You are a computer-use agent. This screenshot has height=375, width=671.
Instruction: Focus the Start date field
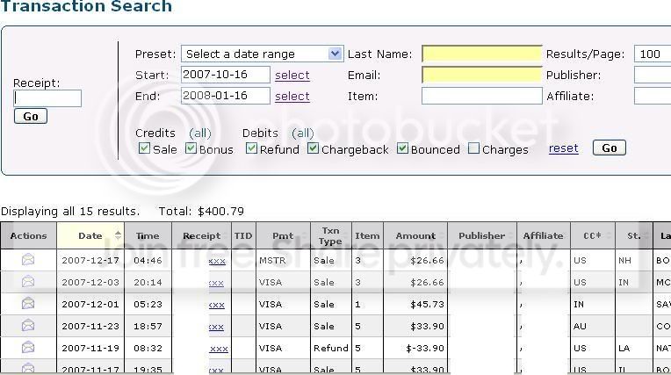226,75
